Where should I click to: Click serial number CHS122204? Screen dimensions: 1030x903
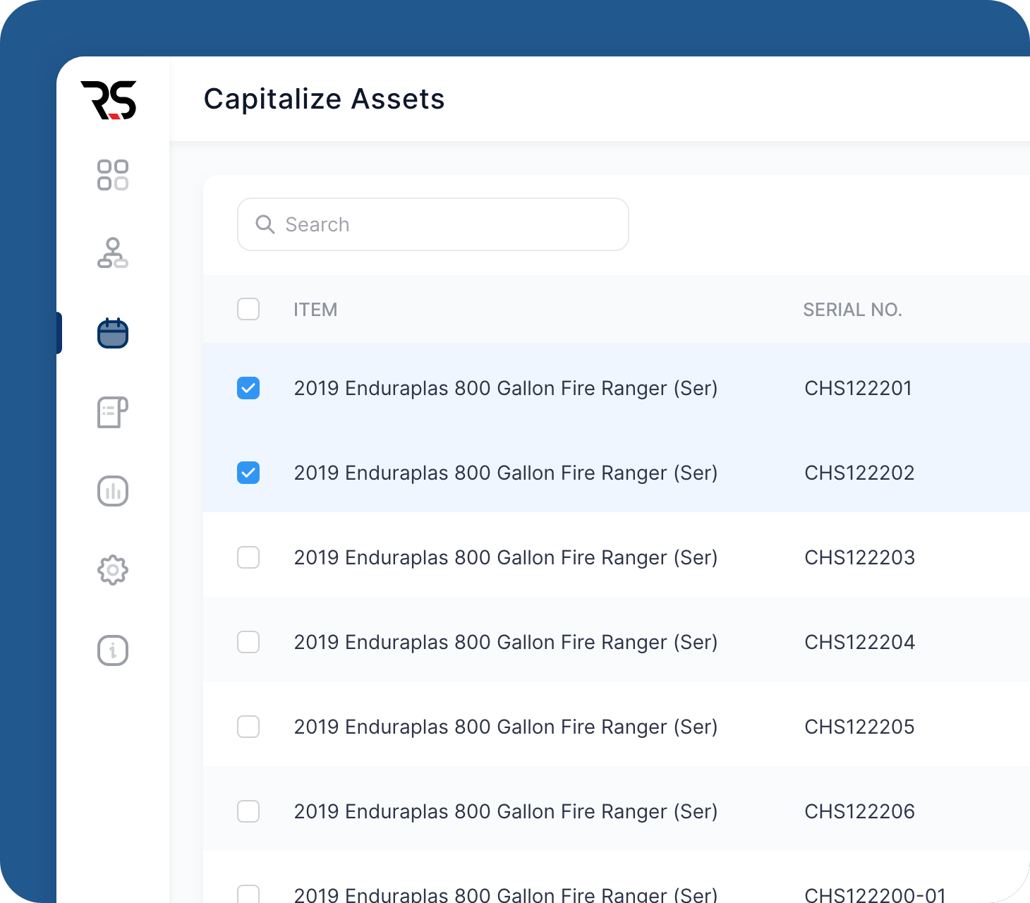(860, 642)
